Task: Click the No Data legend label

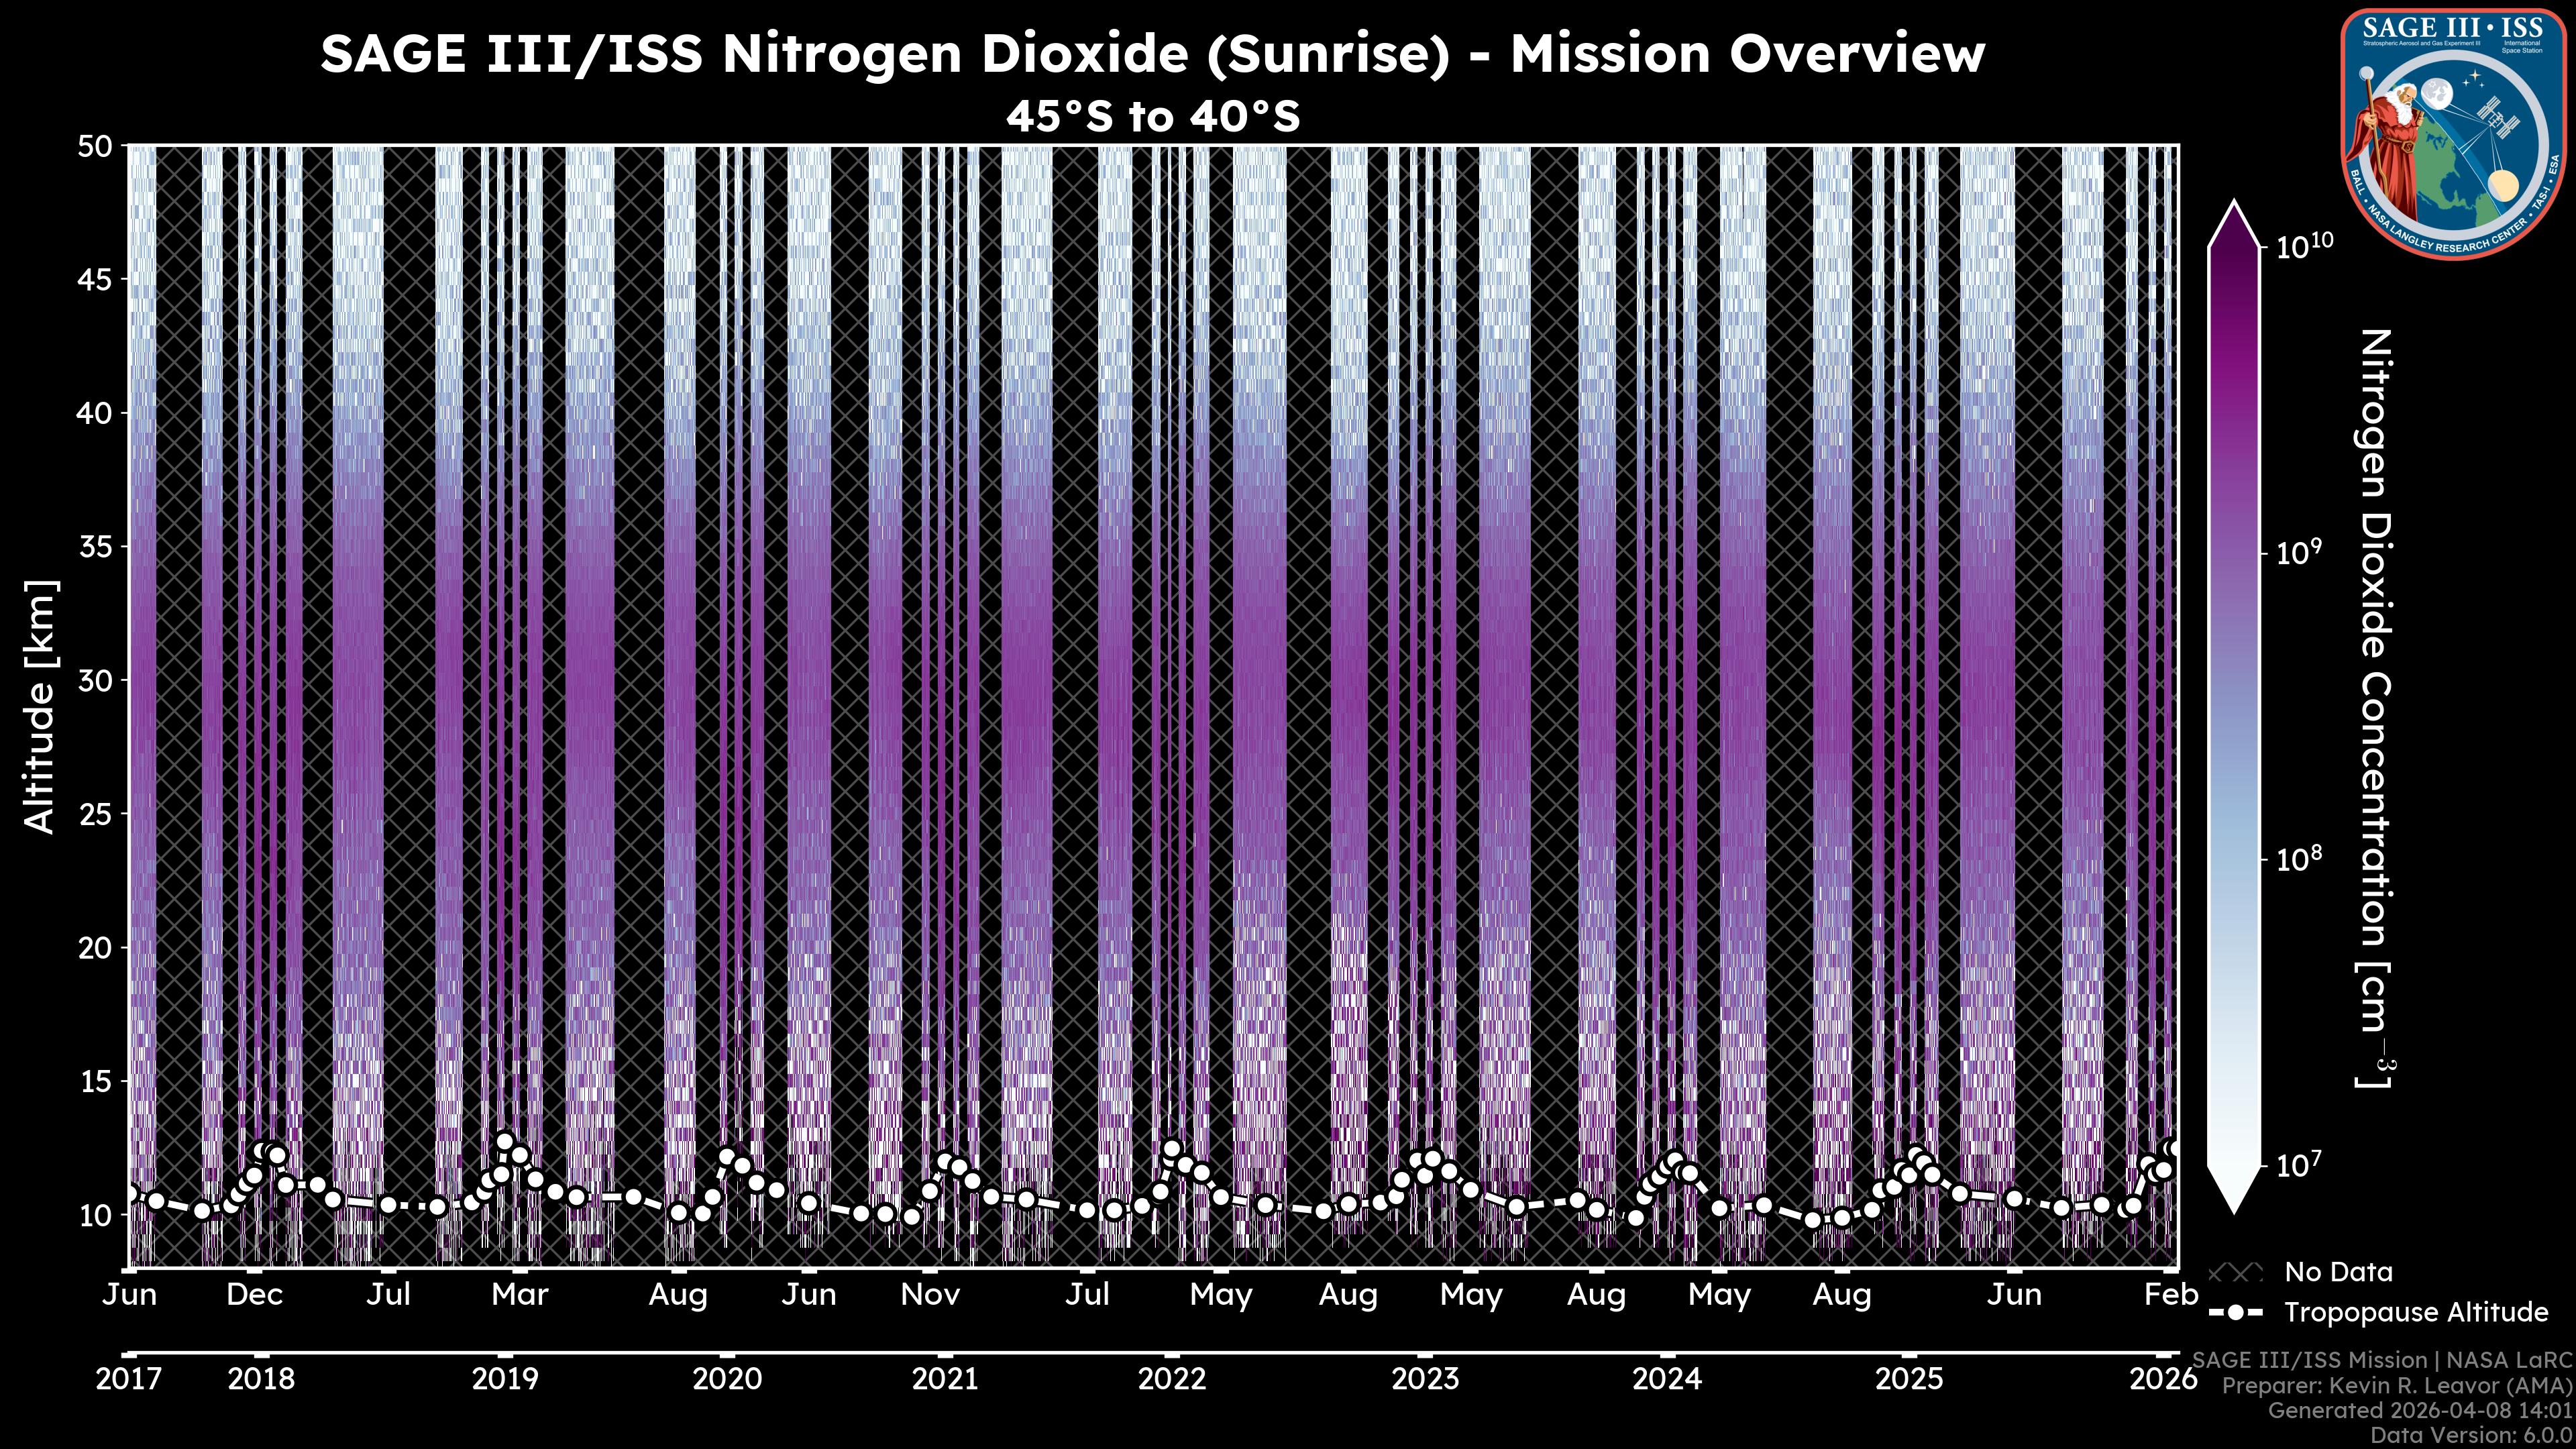Action: coord(2338,1272)
